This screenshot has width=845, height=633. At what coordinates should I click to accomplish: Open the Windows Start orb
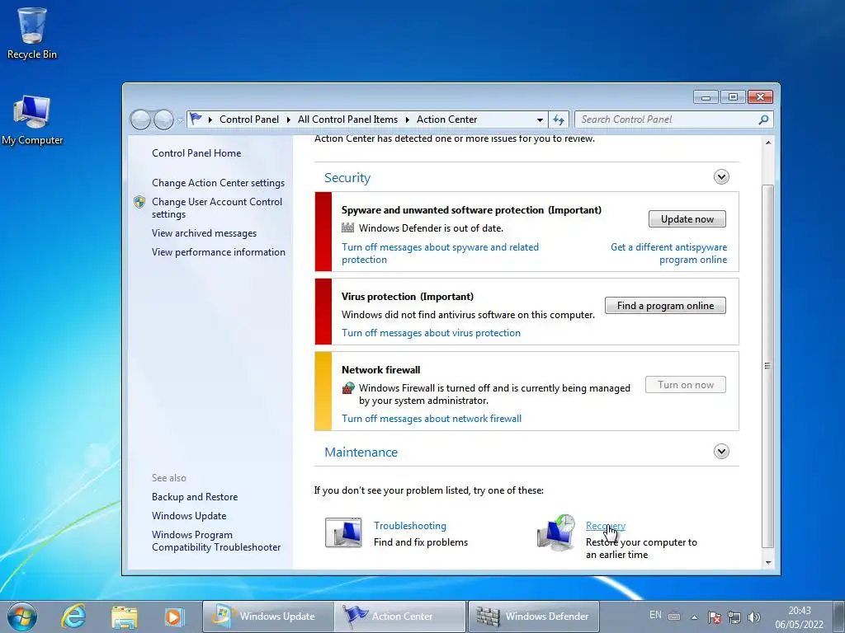22,617
